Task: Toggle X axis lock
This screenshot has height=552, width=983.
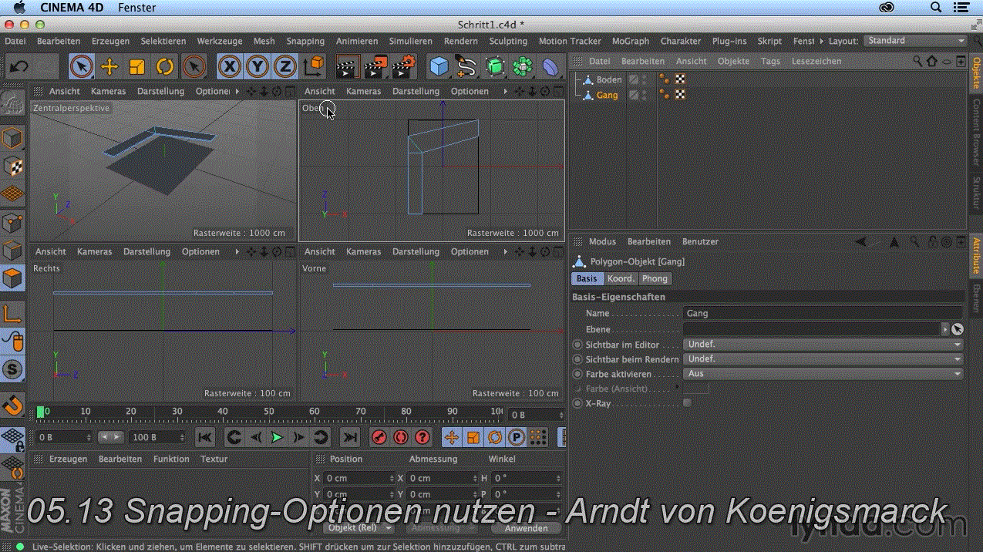Action: [x=229, y=67]
